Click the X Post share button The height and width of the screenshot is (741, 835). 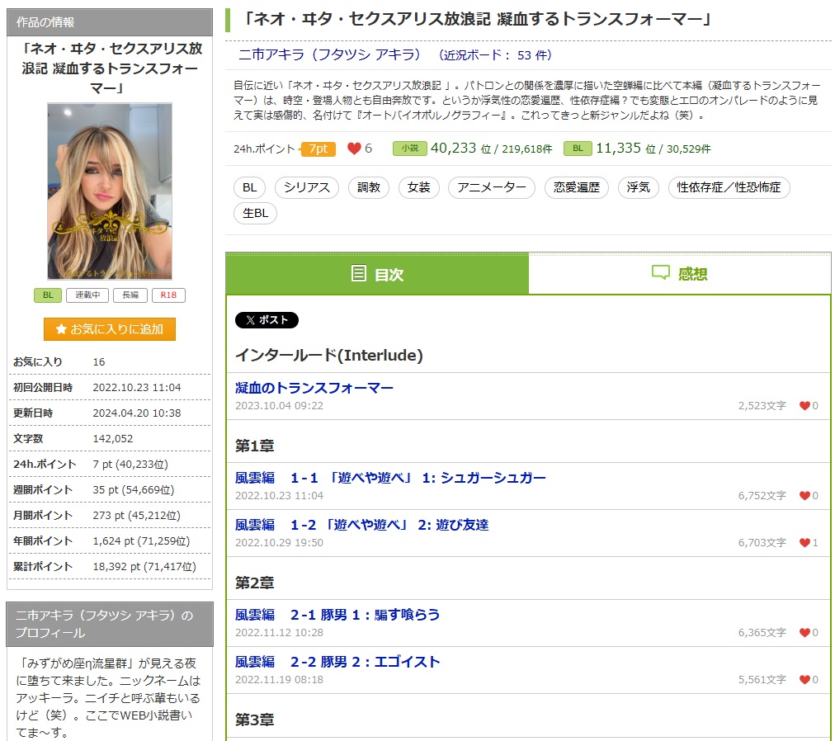click(267, 320)
